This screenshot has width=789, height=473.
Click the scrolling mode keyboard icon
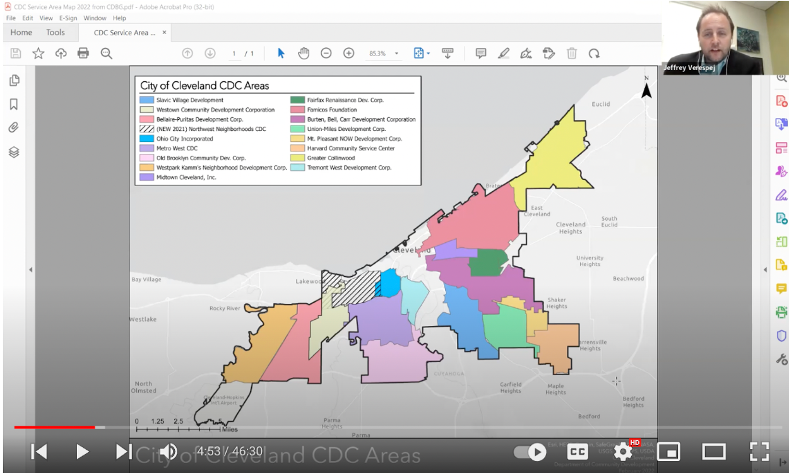(448, 54)
